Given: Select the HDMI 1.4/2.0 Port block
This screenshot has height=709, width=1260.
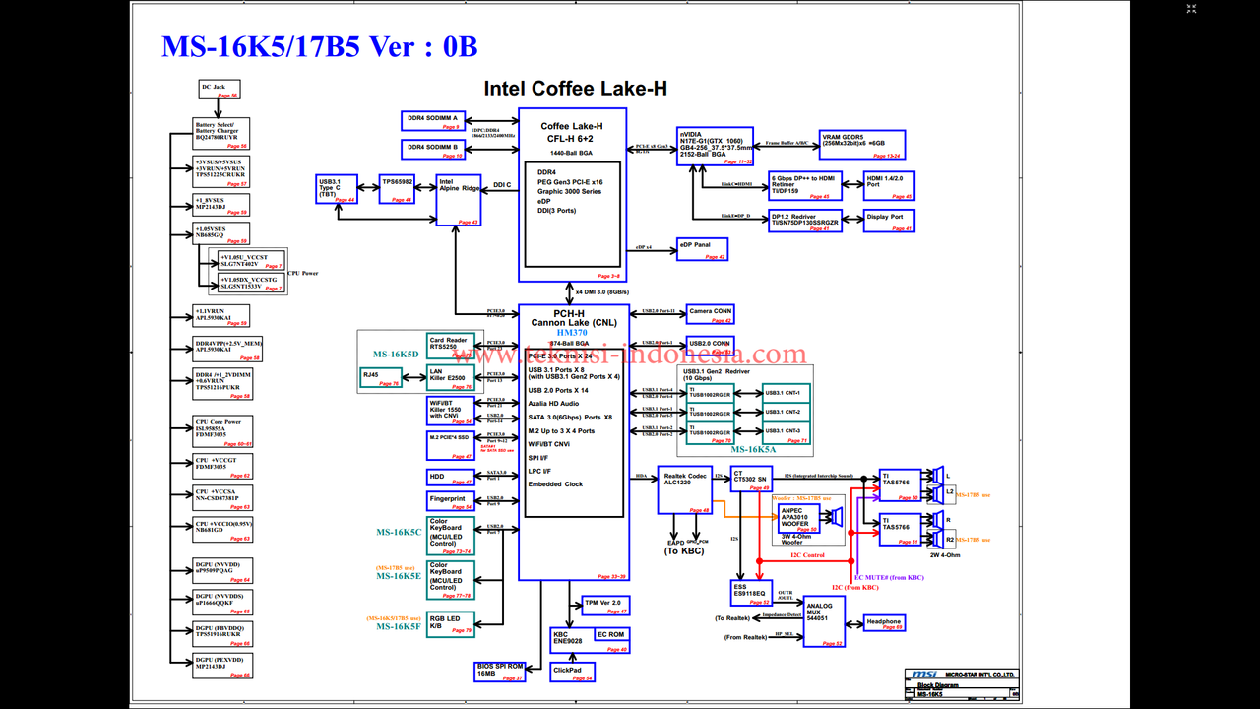Looking at the screenshot, I should (x=890, y=186).
